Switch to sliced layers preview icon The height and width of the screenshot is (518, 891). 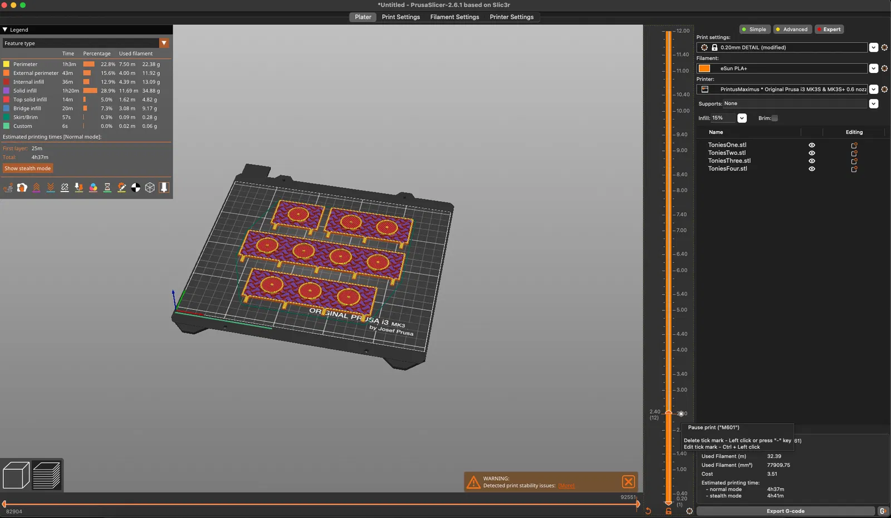click(47, 475)
